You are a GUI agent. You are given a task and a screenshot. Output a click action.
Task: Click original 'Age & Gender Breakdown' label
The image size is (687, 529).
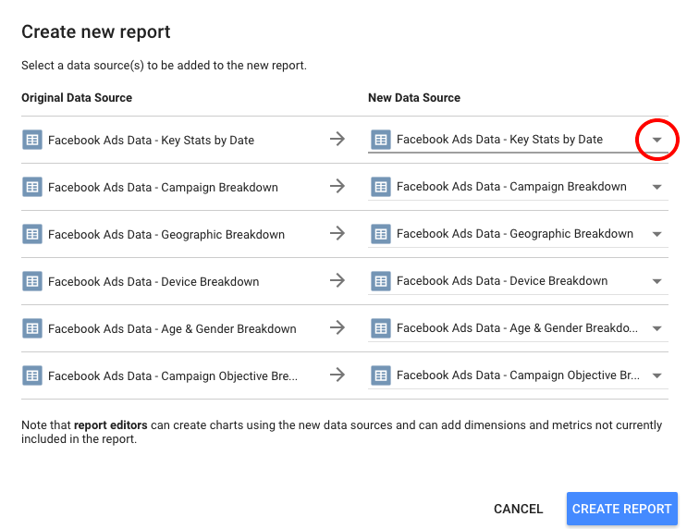[x=172, y=328]
